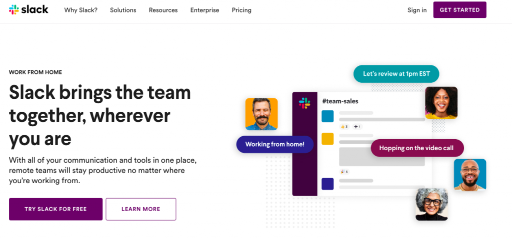The image size is (512, 238).
Task: Click the 'Slack brings the team together' headline
Action: pyautogui.click(x=100, y=115)
